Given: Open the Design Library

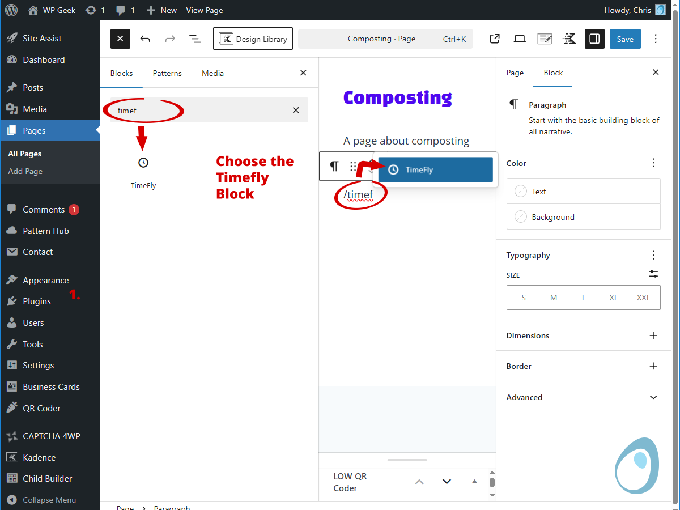Looking at the screenshot, I should point(253,39).
